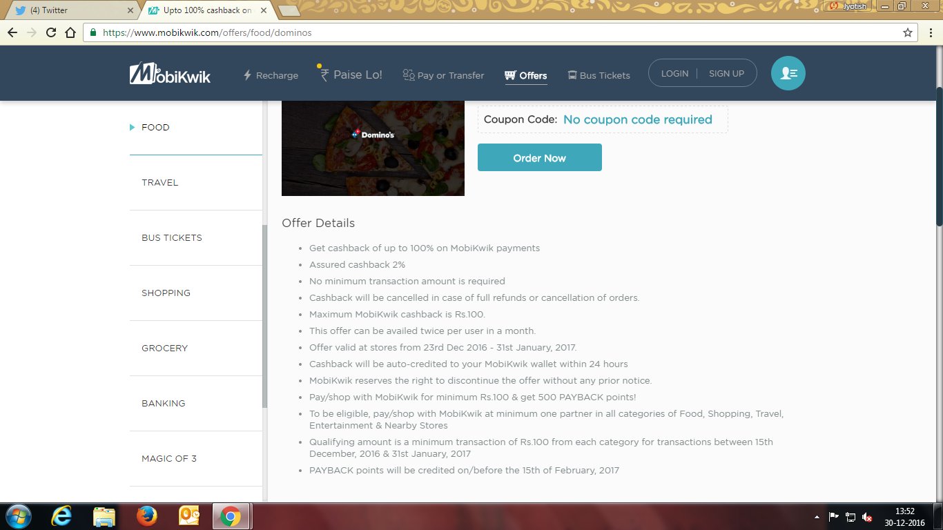Screen dimensions: 943x530
Task: Open Windows Explorer from taskbar
Action: tap(104, 516)
